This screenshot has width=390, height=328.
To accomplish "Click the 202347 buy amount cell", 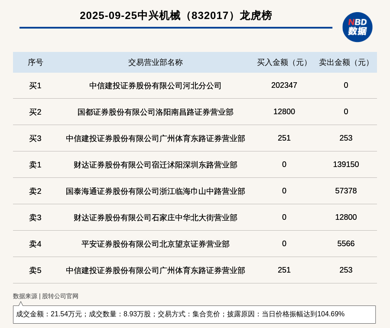I will click(284, 85).
